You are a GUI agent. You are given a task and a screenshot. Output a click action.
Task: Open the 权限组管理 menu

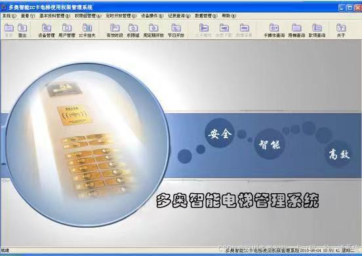88,16
